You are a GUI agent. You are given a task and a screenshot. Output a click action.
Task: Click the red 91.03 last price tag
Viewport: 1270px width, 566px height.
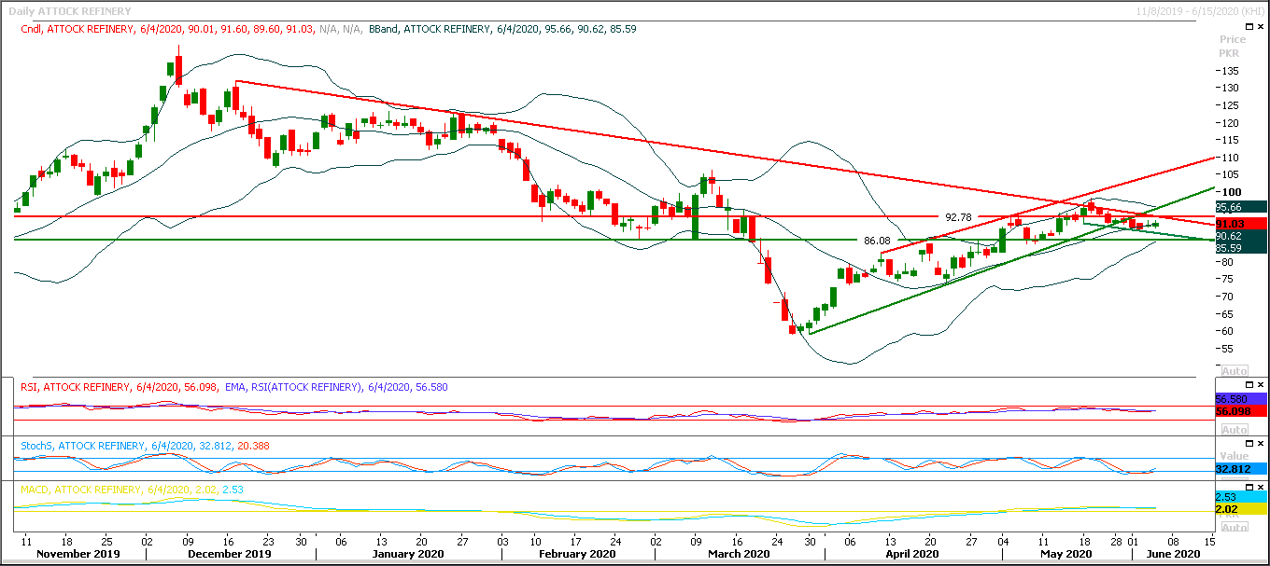click(1240, 224)
